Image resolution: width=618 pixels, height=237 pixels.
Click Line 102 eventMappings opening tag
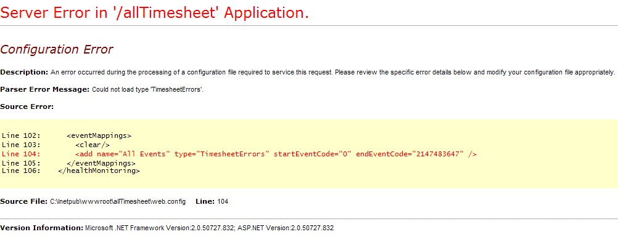[99, 136]
